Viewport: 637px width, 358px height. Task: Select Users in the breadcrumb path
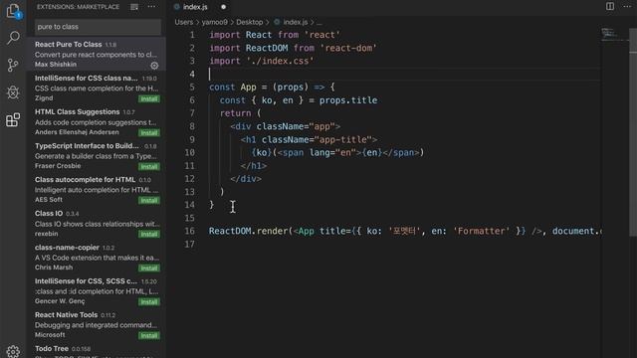(183, 22)
